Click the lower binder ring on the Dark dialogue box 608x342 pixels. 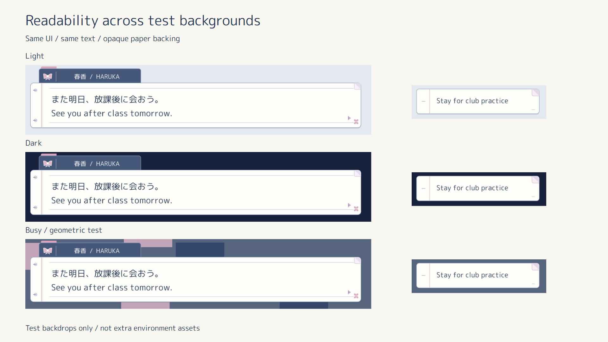[x=35, y=207]
